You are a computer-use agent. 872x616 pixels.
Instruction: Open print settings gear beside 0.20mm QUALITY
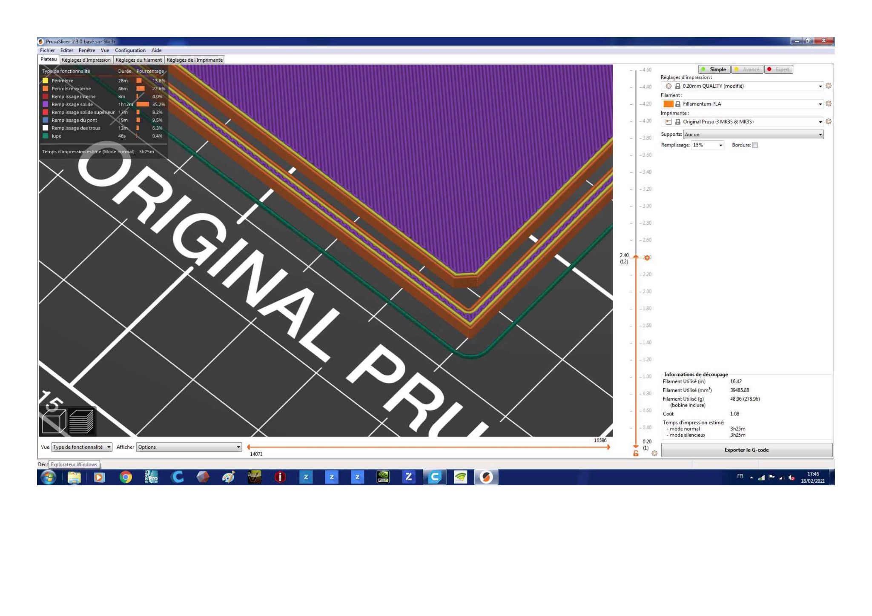pos(828,86)
